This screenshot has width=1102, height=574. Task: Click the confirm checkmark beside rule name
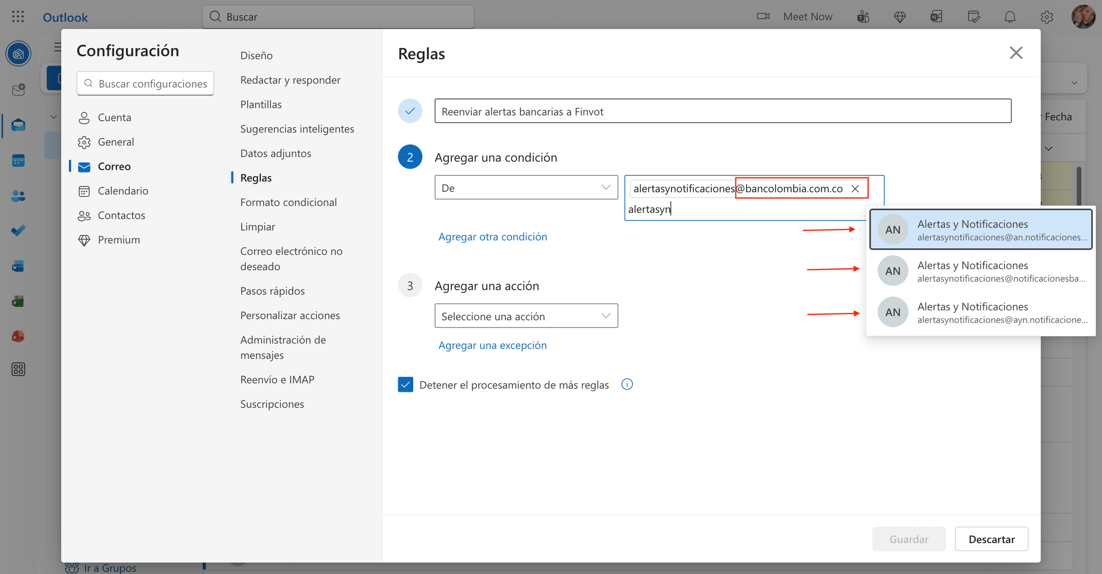[x=410, y=111]
